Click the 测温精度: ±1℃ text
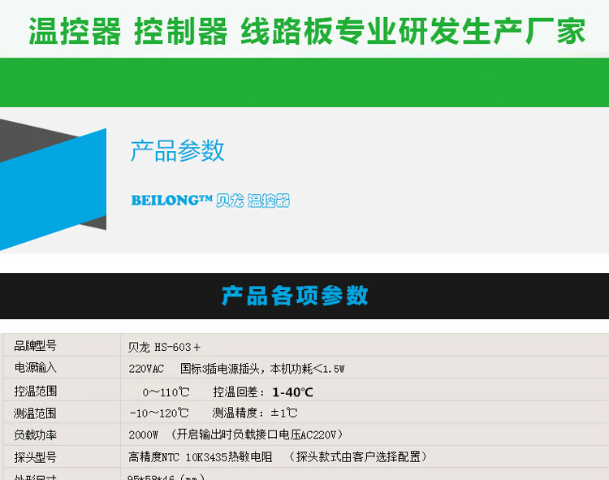Viewport: 609px width, 480px height. point(255,413)
